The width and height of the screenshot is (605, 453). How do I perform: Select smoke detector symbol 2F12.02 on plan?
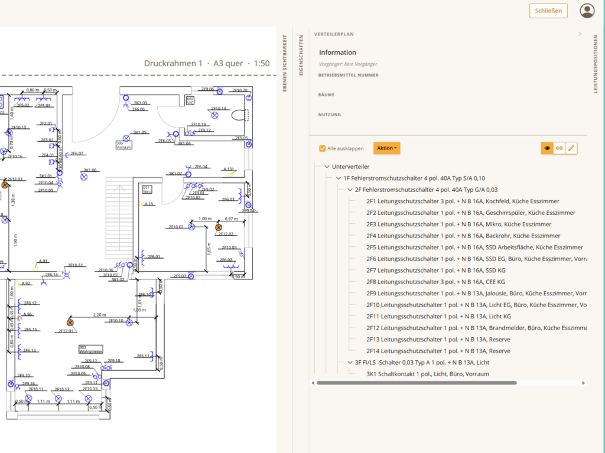pos(219,227)
